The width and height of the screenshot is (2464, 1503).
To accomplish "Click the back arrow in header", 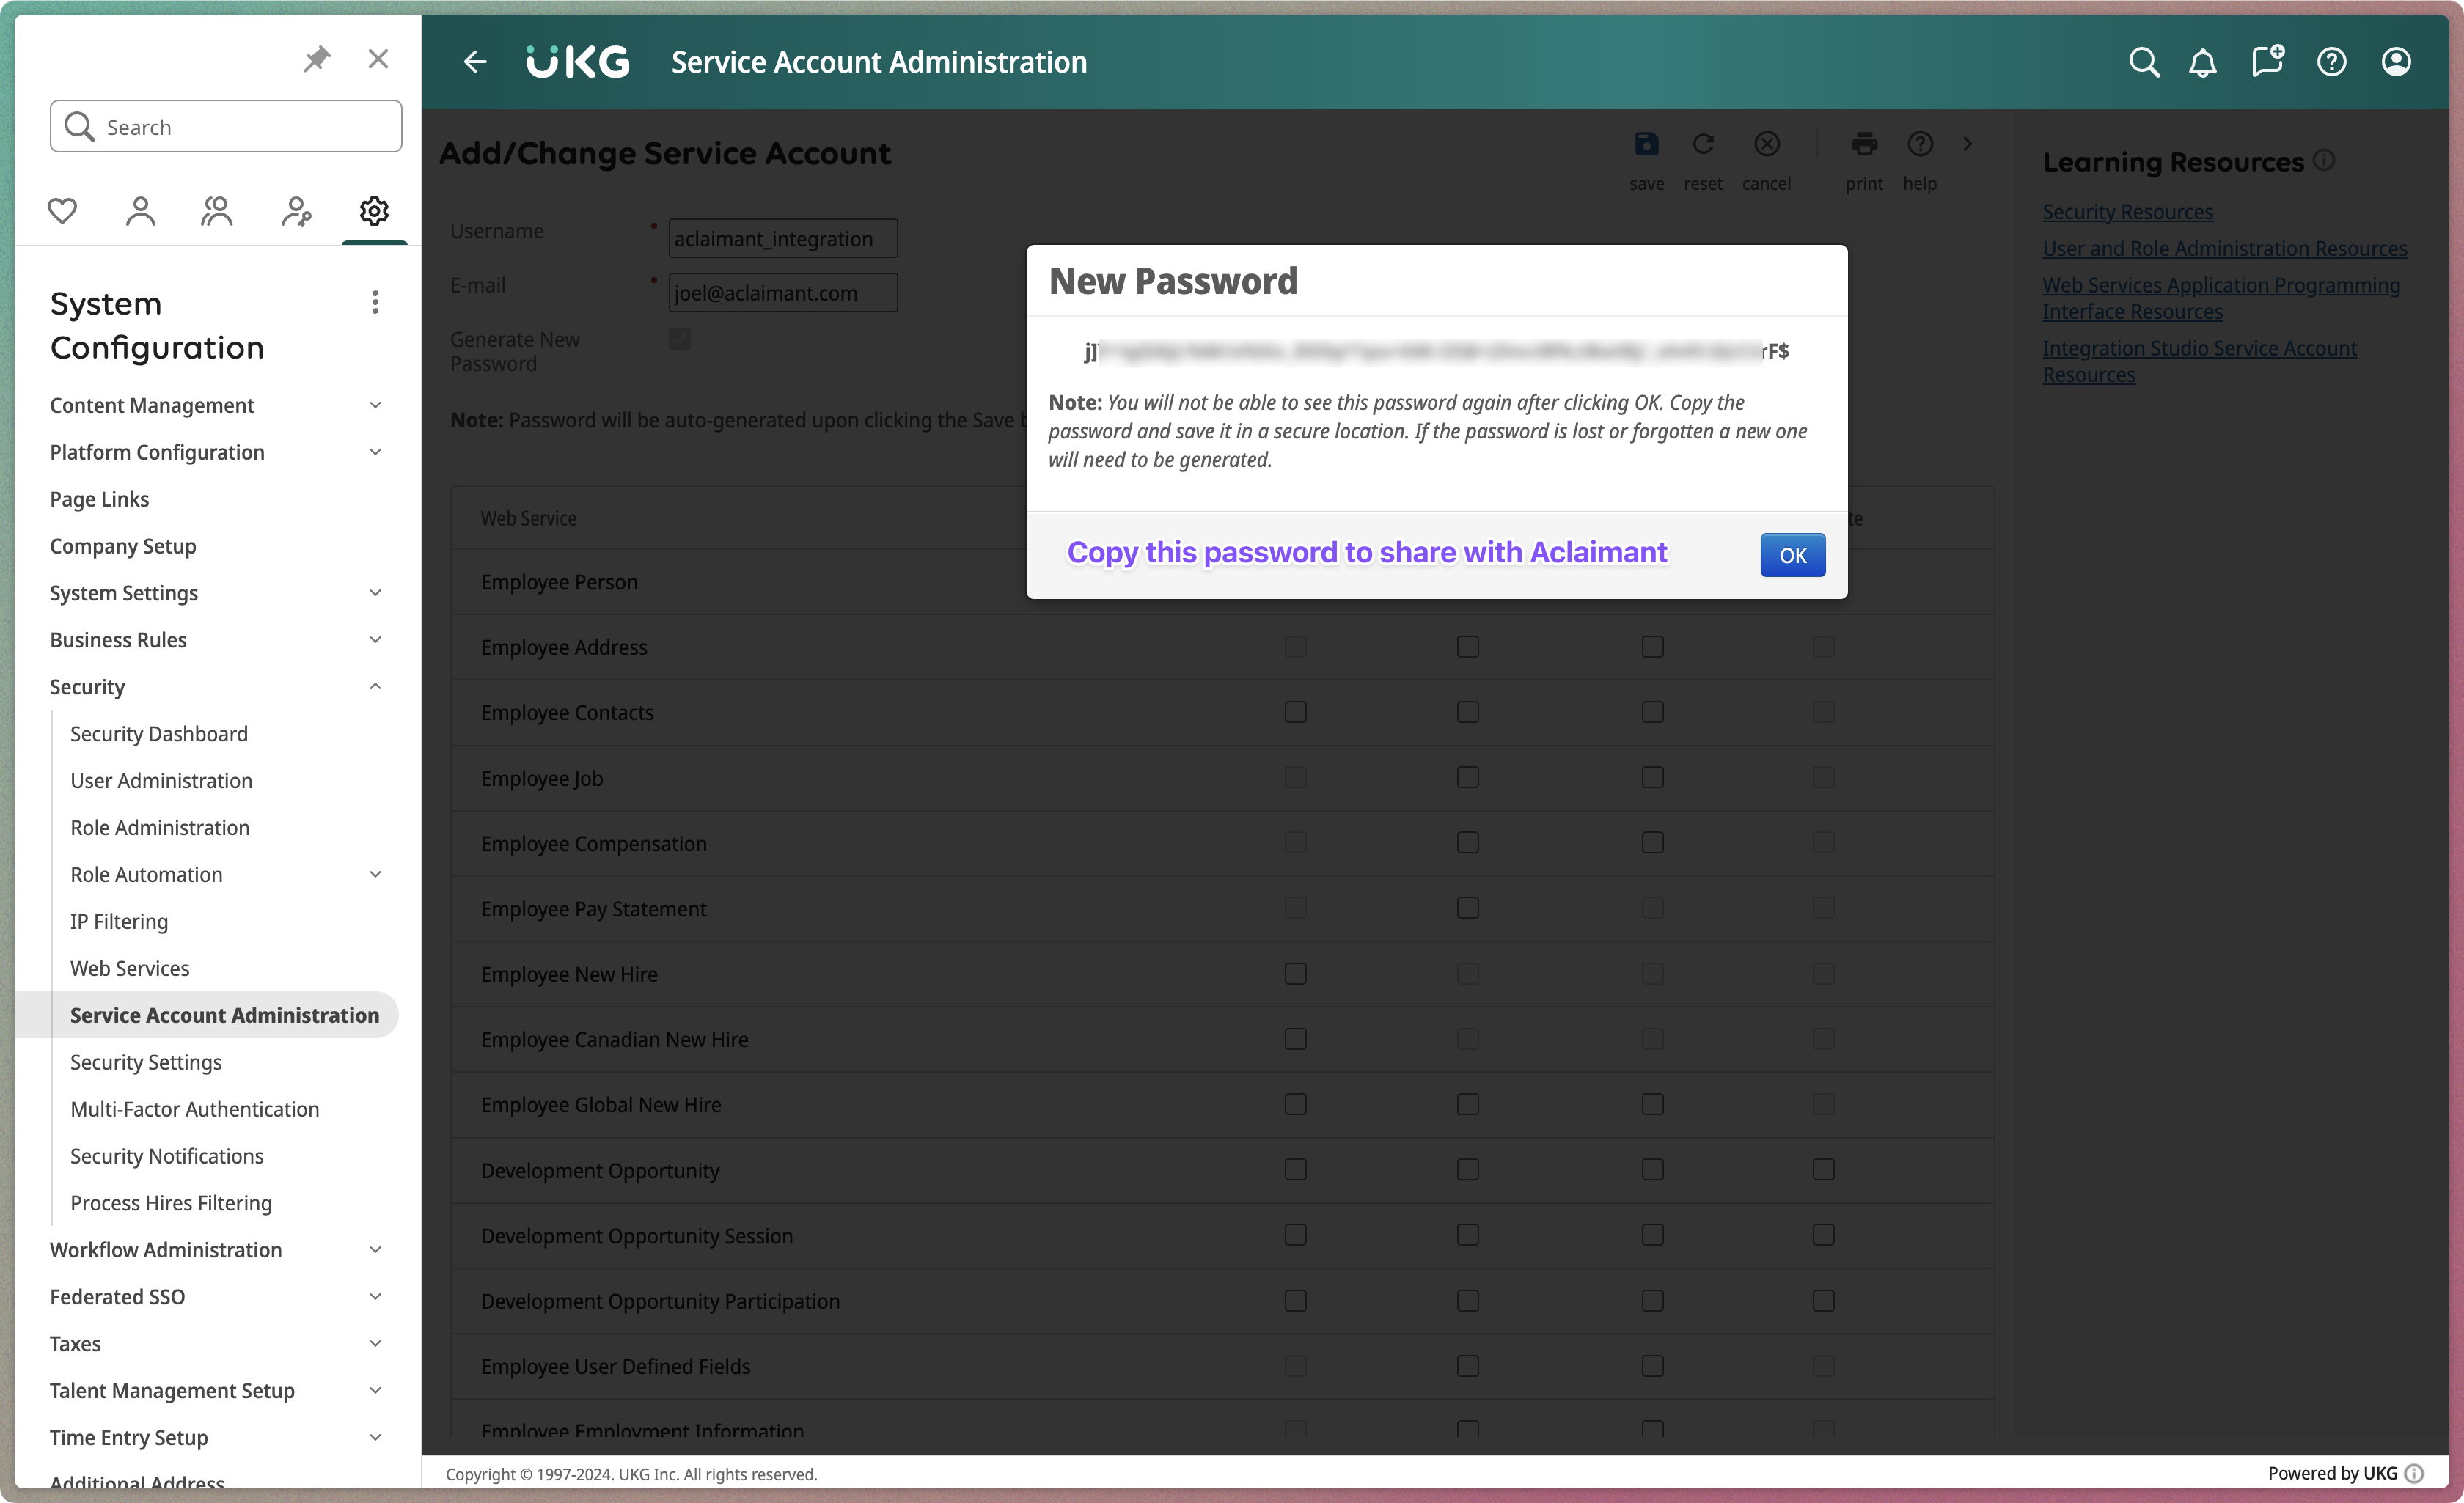I will click(x=475, y=62).
